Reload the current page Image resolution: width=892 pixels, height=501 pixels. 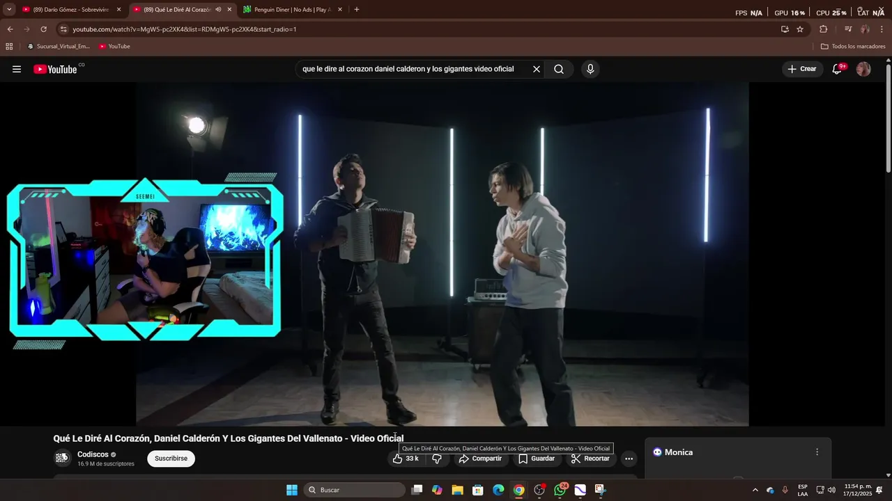[43, 29]
